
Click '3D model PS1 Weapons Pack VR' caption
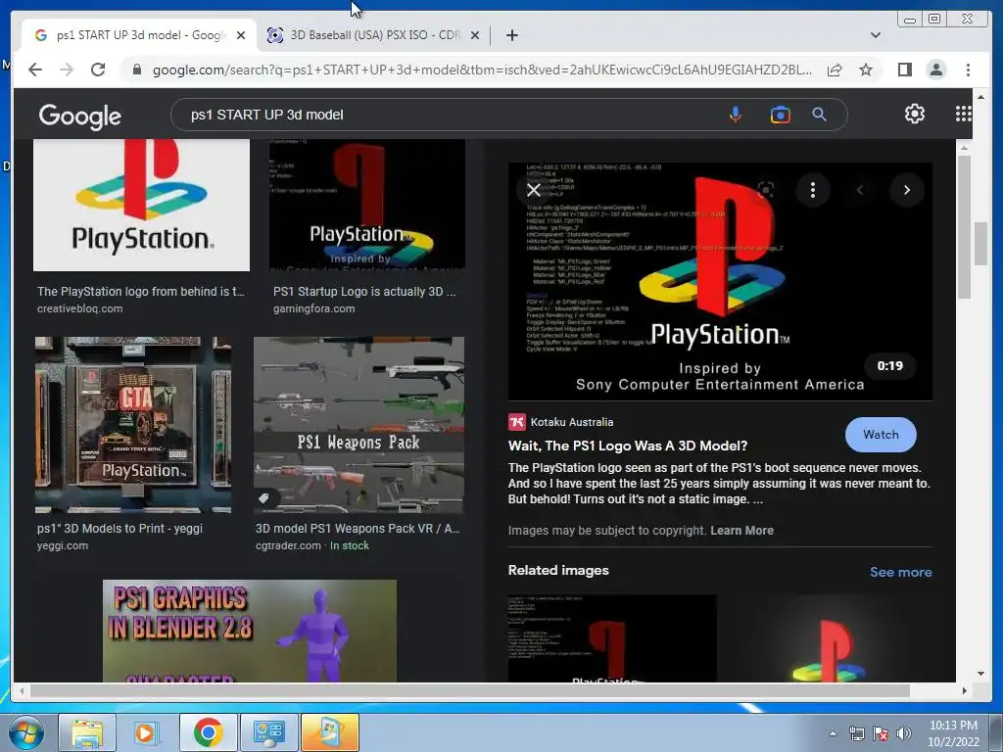point(358,529)
